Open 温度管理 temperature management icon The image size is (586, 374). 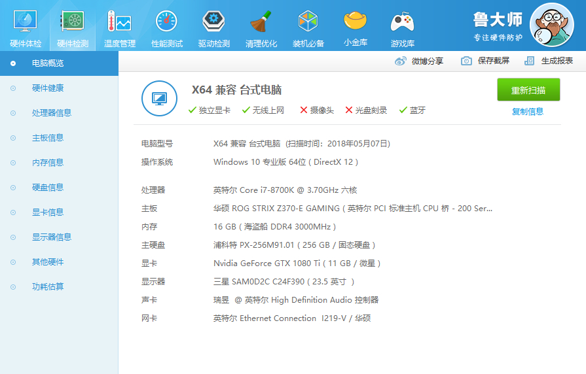point(120,22)
